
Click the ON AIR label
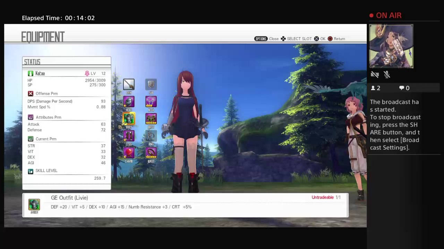(x=389, y=16)
